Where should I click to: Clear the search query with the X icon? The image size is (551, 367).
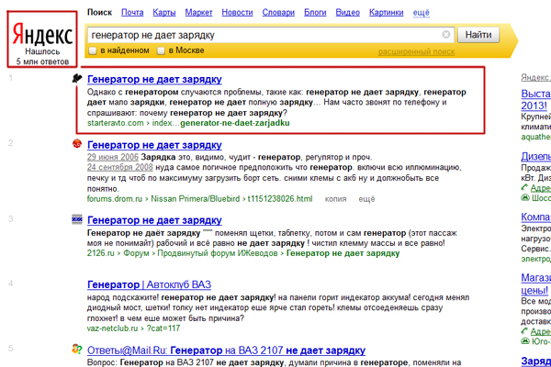[x=446, y=35]
